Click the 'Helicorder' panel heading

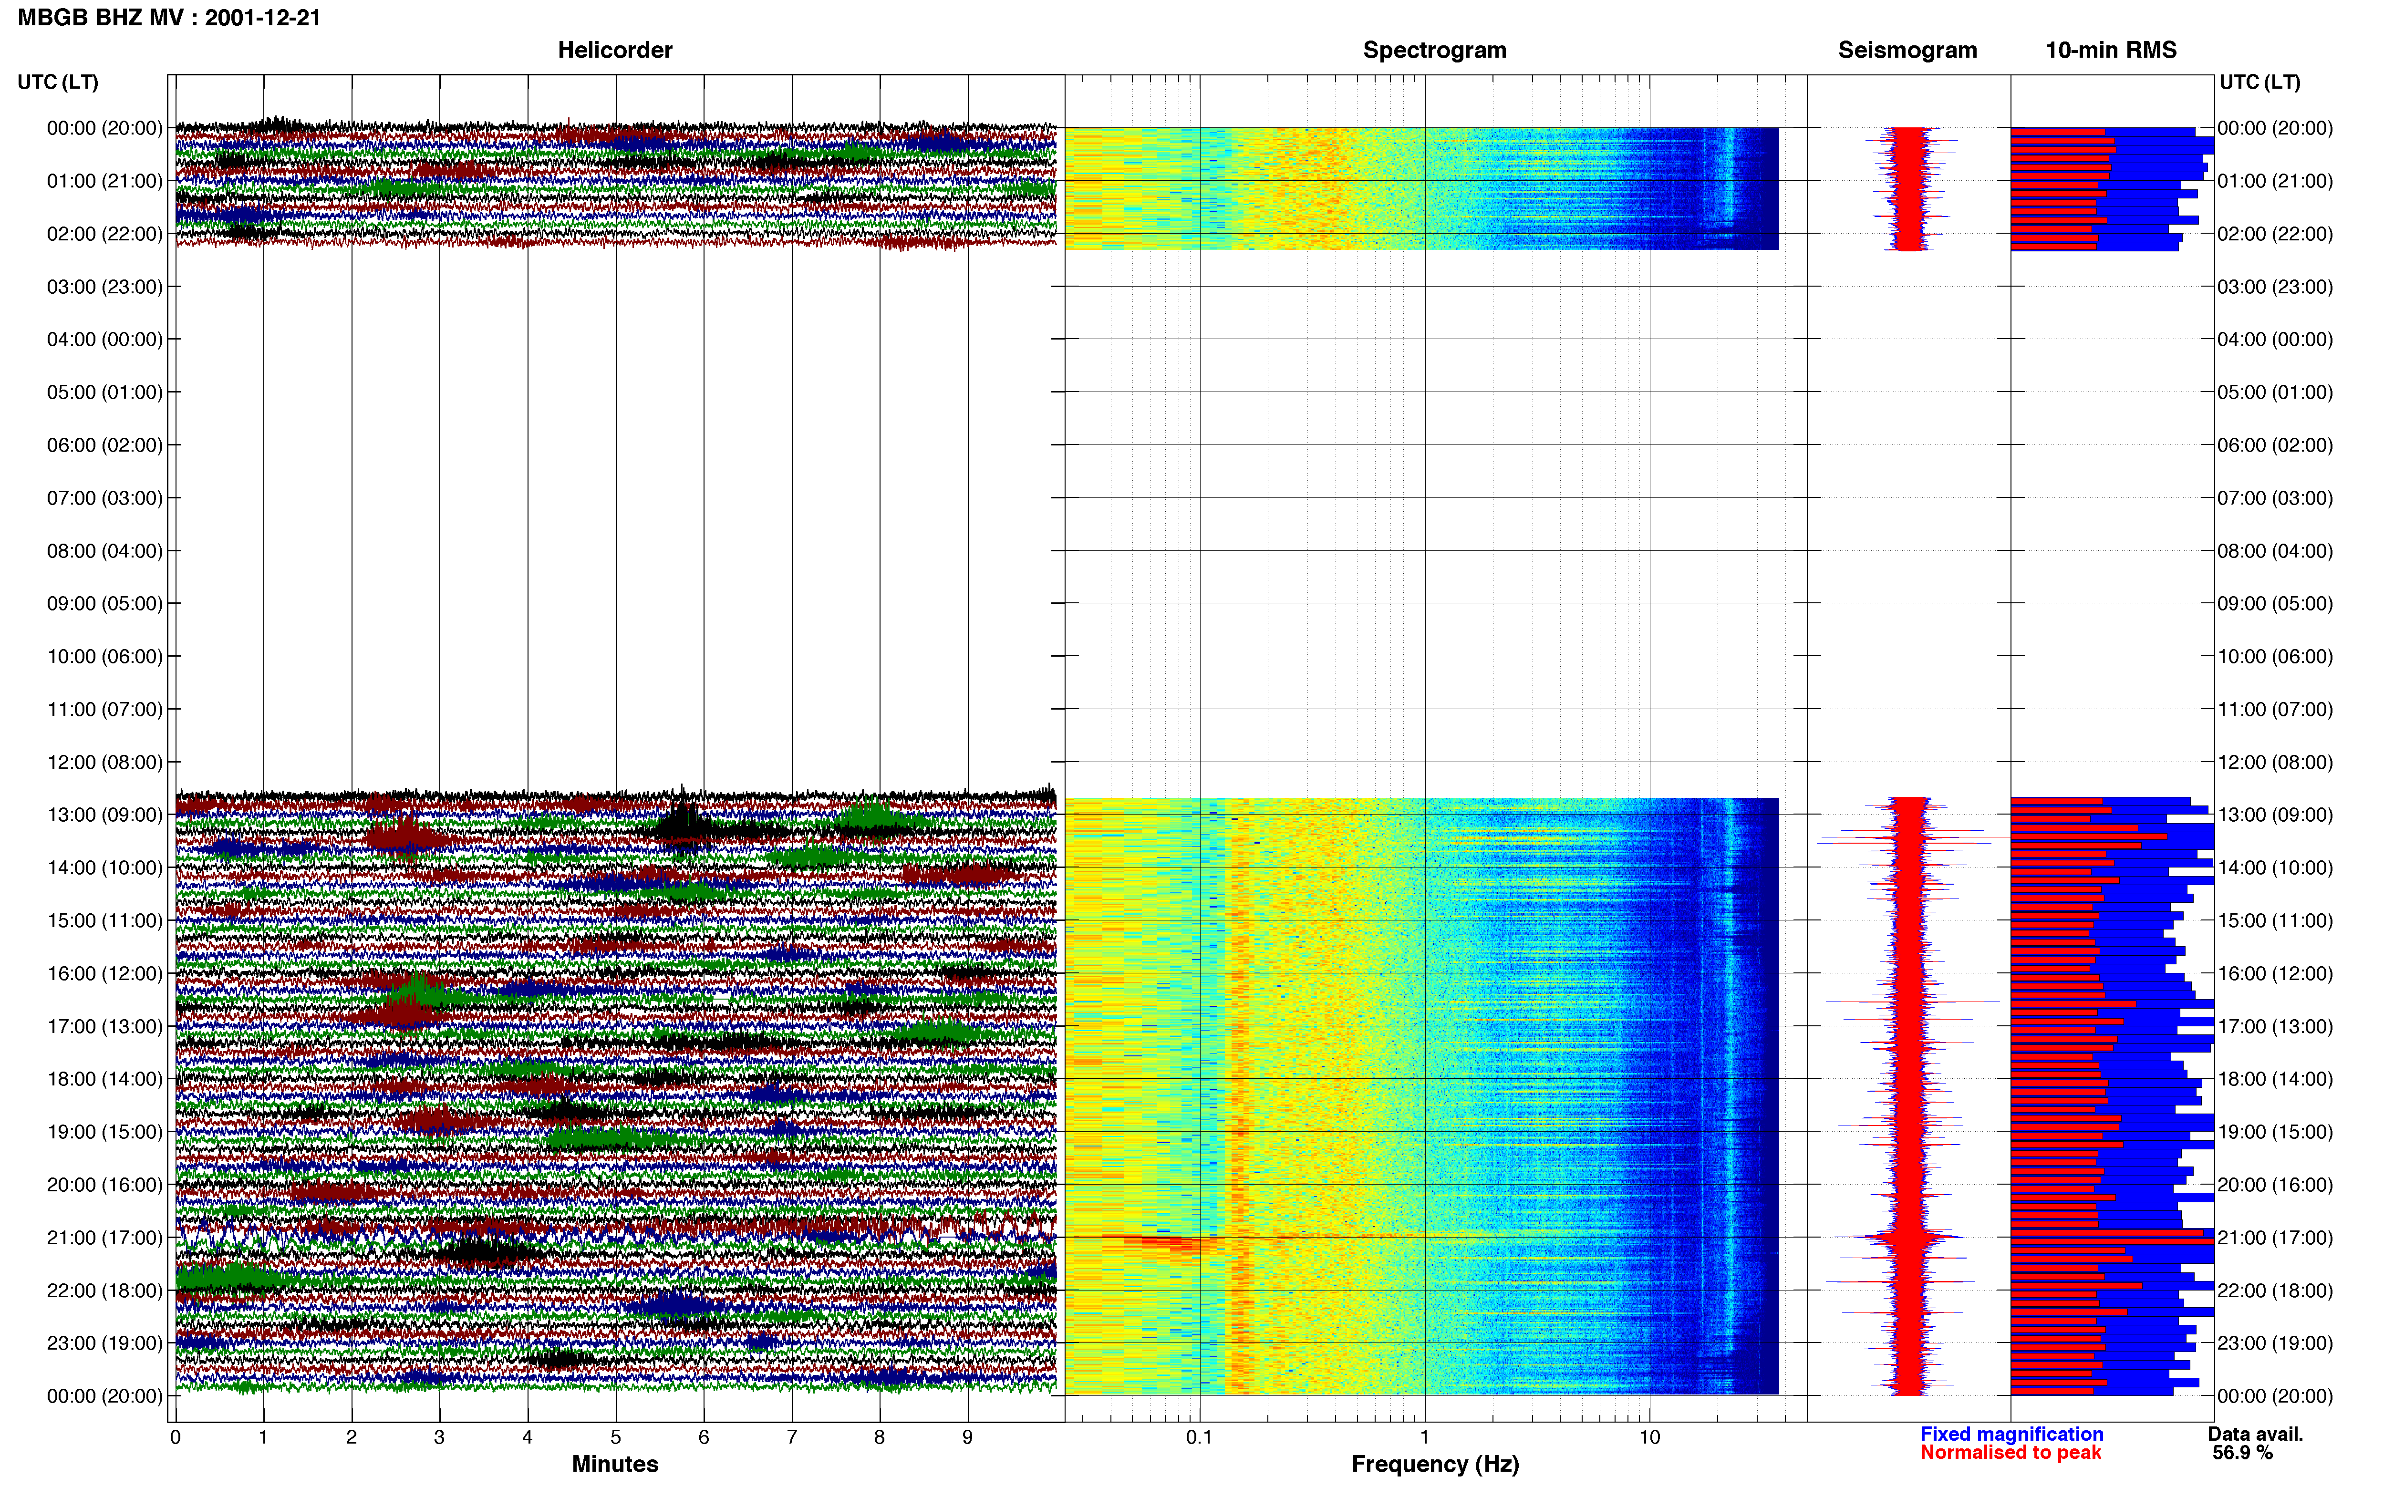tap(615, 50)
